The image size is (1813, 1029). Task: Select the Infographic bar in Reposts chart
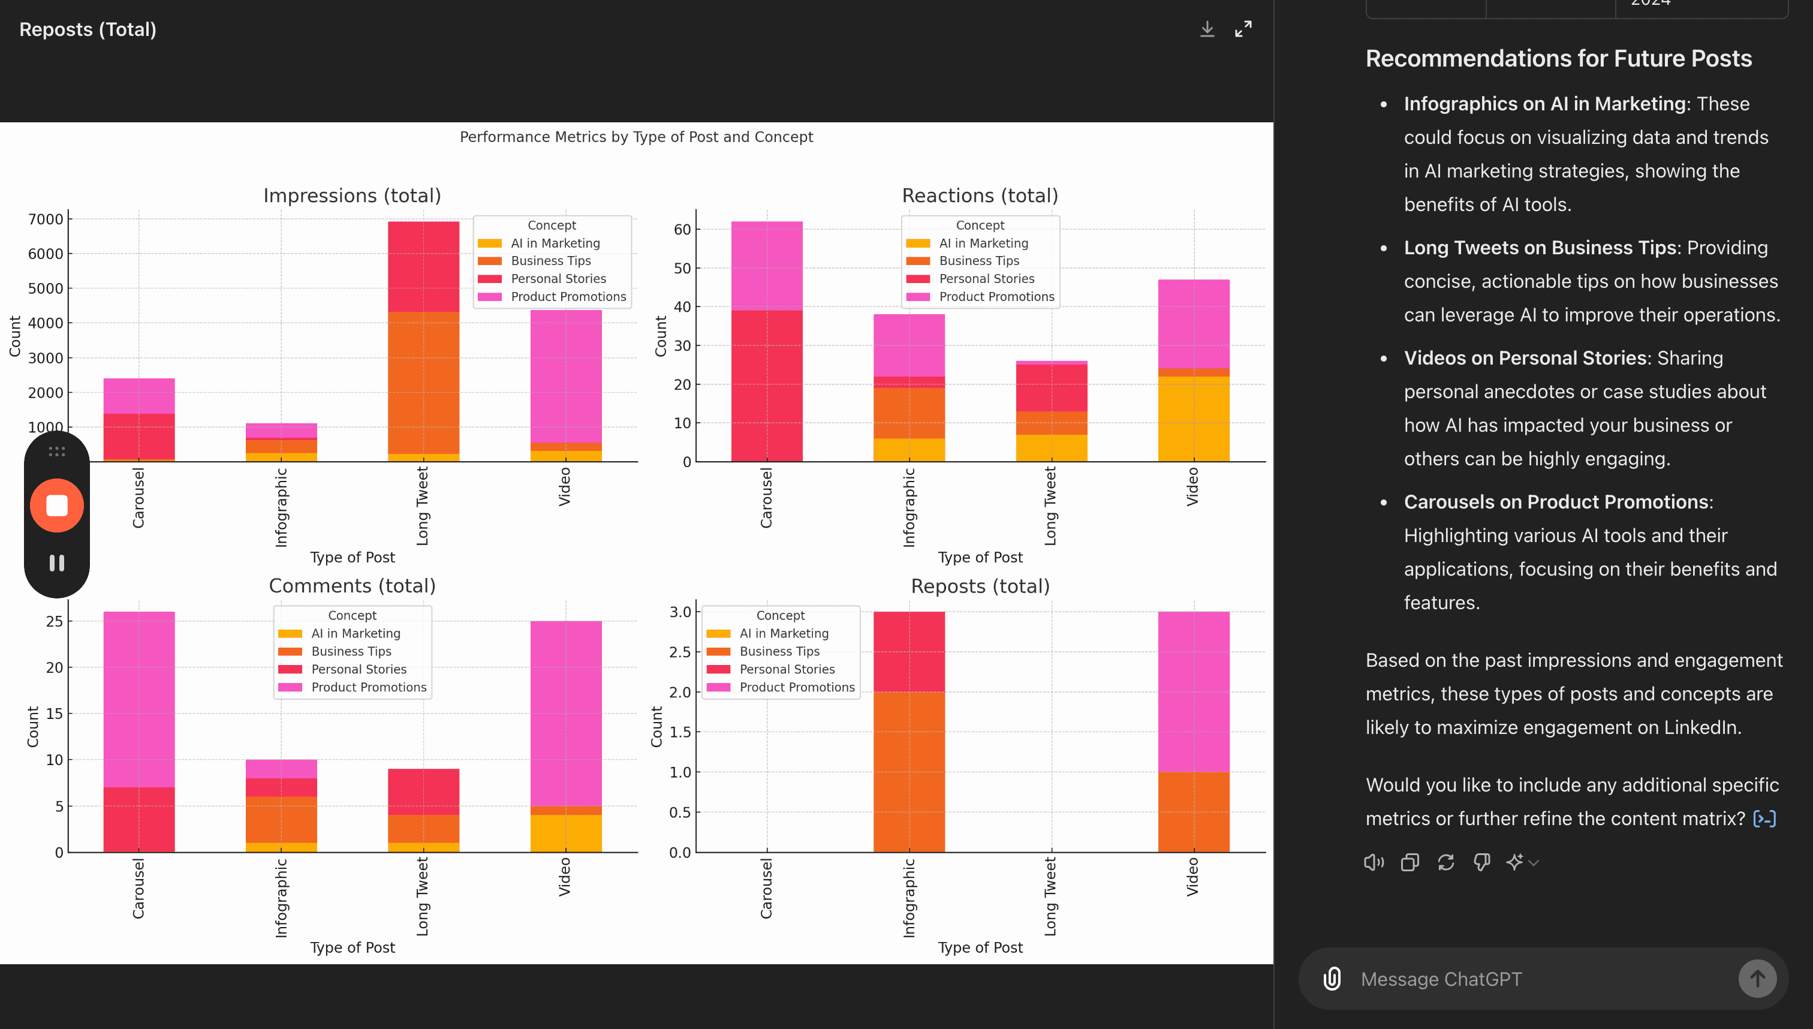coord(909,732)
